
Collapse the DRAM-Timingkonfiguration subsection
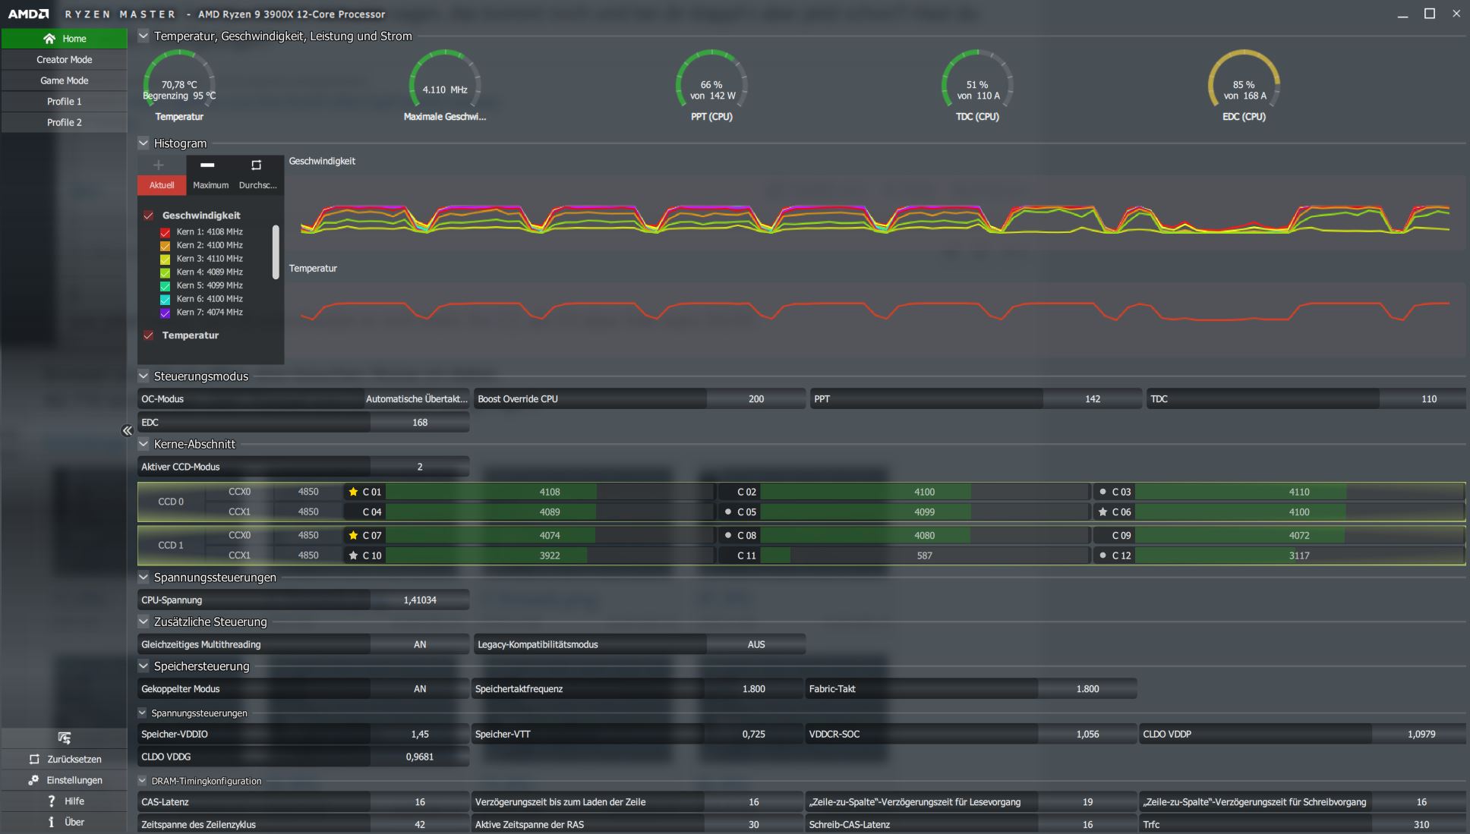tap(142, 780)
